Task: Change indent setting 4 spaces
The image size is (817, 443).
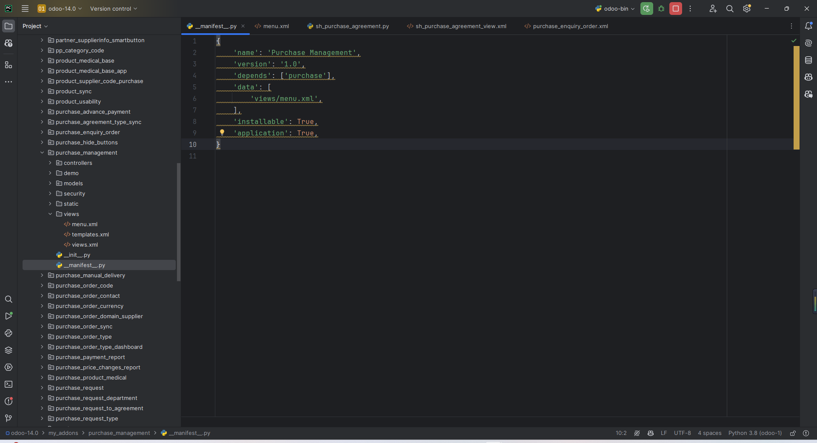Action: tap(710, 433)
